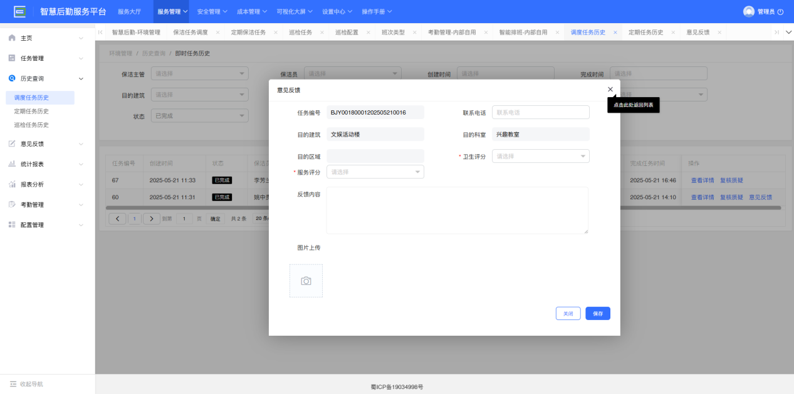
Task: Open the tab list dropdown chevron
Action: (x=788, y=32)
